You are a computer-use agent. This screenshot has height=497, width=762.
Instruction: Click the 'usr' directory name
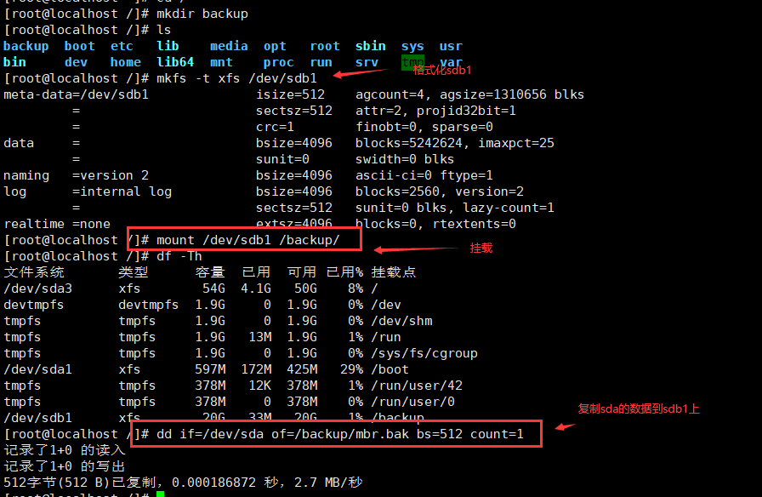tap(451, 46)
